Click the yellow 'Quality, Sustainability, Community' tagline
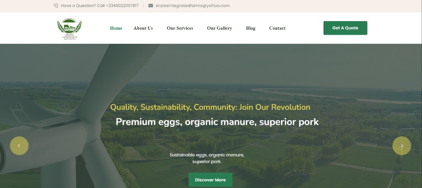422x188 pixels. coord(210,107)
